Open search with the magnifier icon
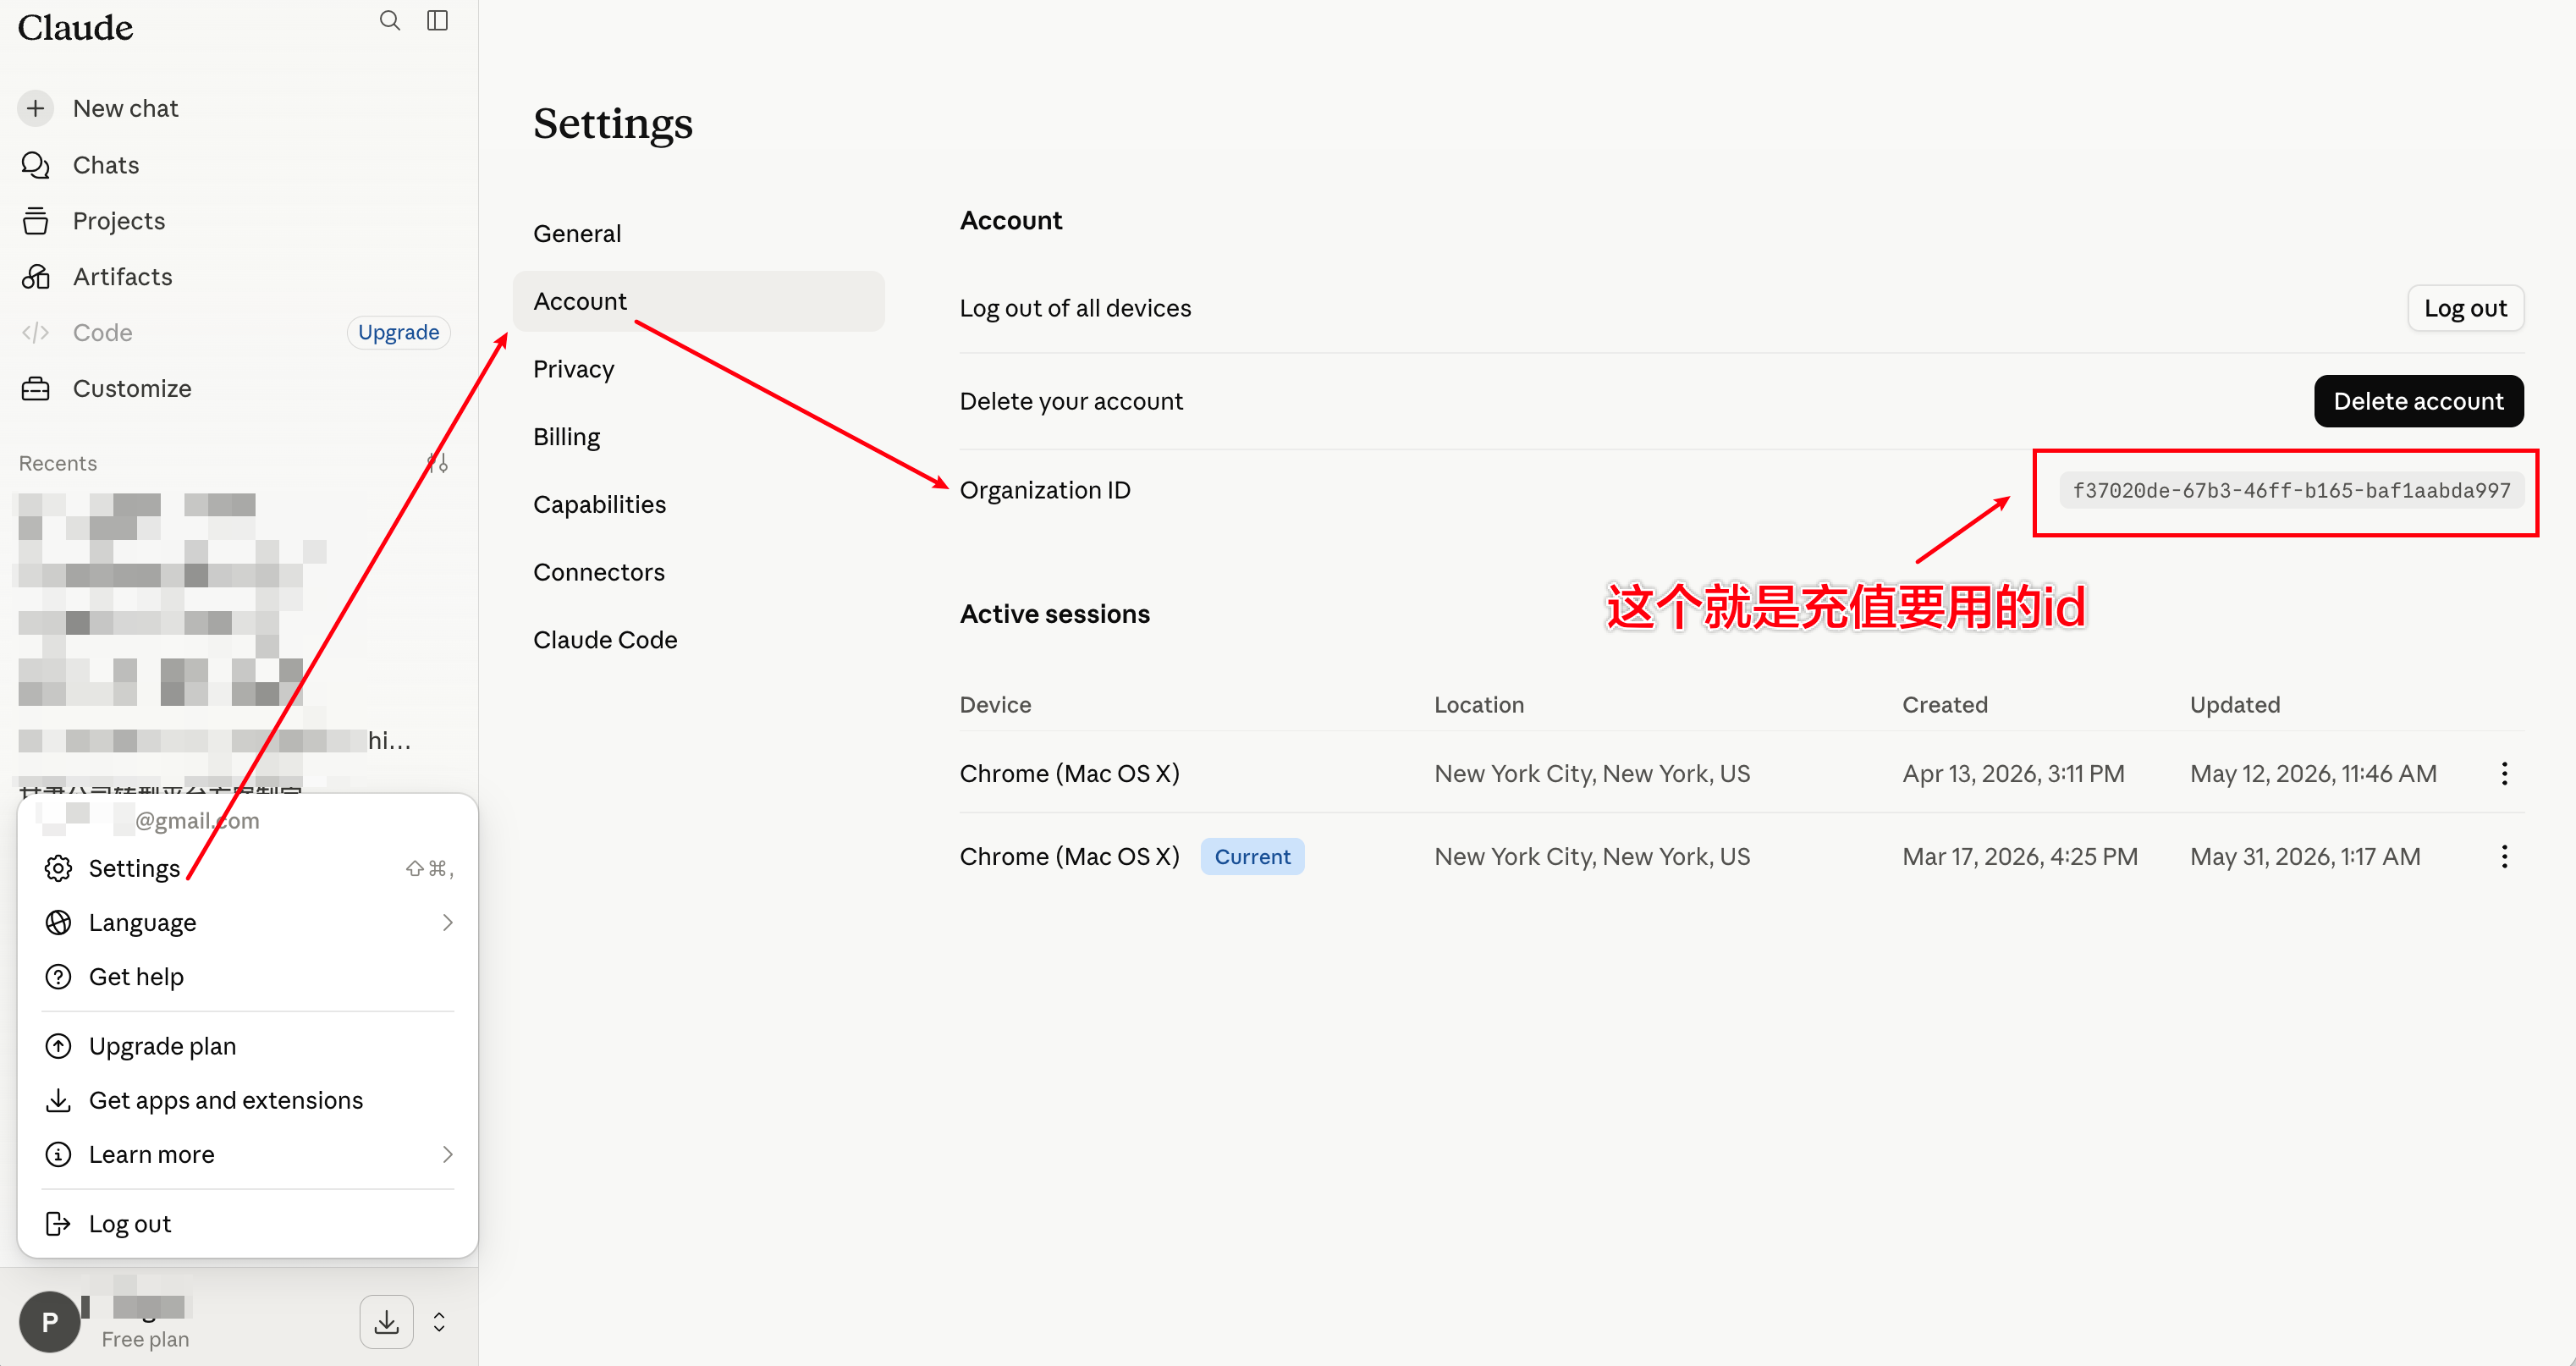 [389, 21]
